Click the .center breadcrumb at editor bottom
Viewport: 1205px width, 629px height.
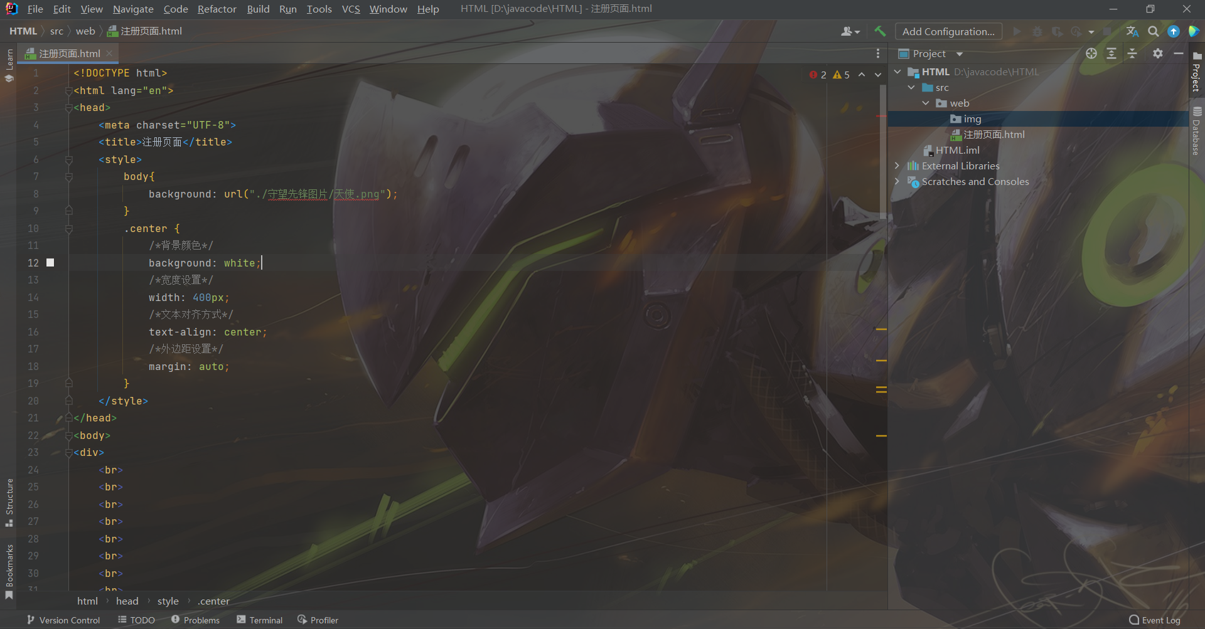point(213,601)
